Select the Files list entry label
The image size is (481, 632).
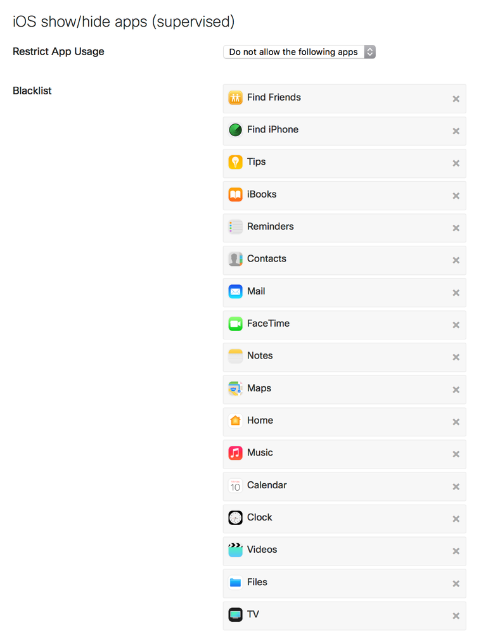pos(257,582)
